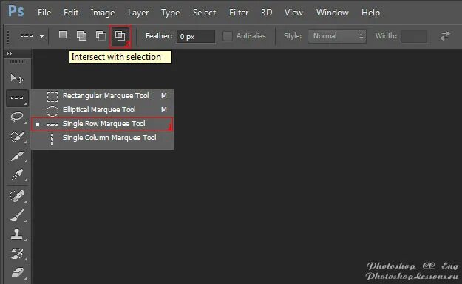Viewport: 462px width, 284px height.
Task: Click the Subtract from selection icon
Action: [x=101, y=35]
